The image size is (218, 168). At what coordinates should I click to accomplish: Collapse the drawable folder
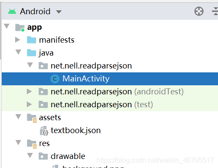(30, 156)
